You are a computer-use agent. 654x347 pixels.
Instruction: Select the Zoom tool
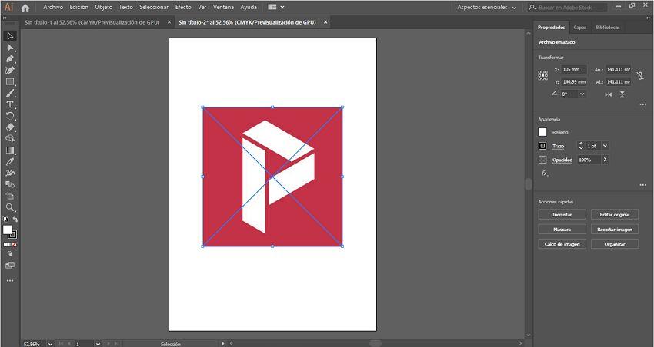point(10,207)
